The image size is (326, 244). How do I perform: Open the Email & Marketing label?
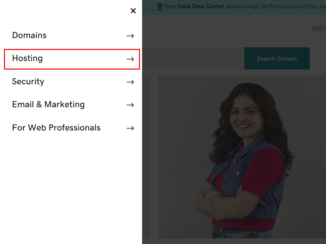48,105
